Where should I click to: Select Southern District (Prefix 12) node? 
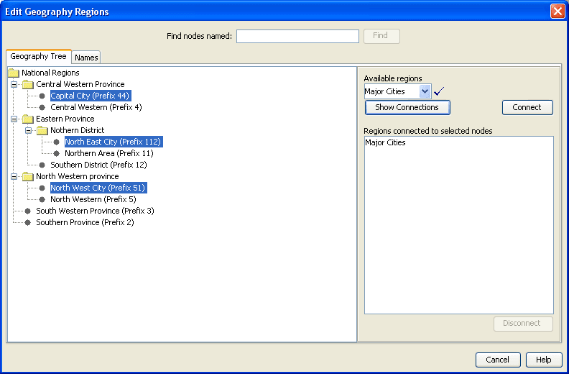98,165
